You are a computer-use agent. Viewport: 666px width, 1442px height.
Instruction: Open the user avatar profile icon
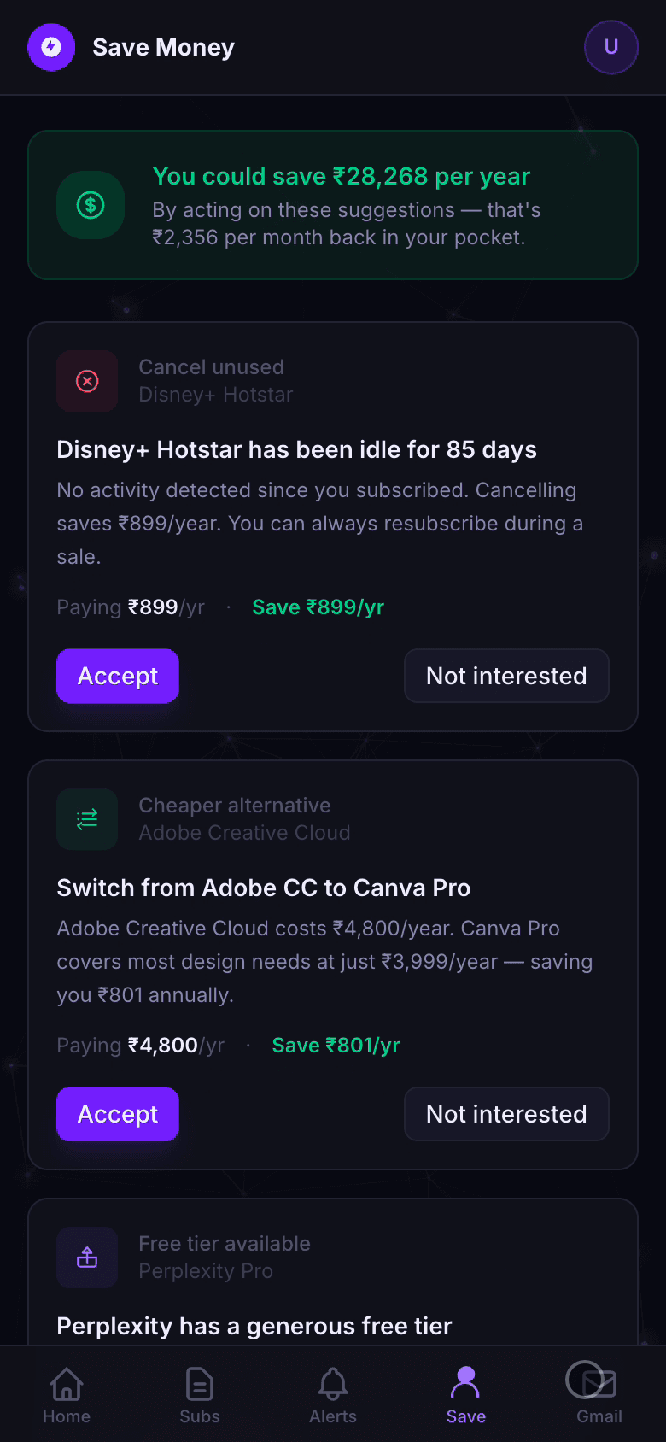tap(611, 47)
